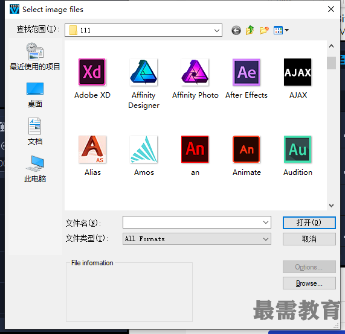This screenshot has height=334, width=345.
Task: Select the After Effects file icon
Action: (x=247, y=72)
